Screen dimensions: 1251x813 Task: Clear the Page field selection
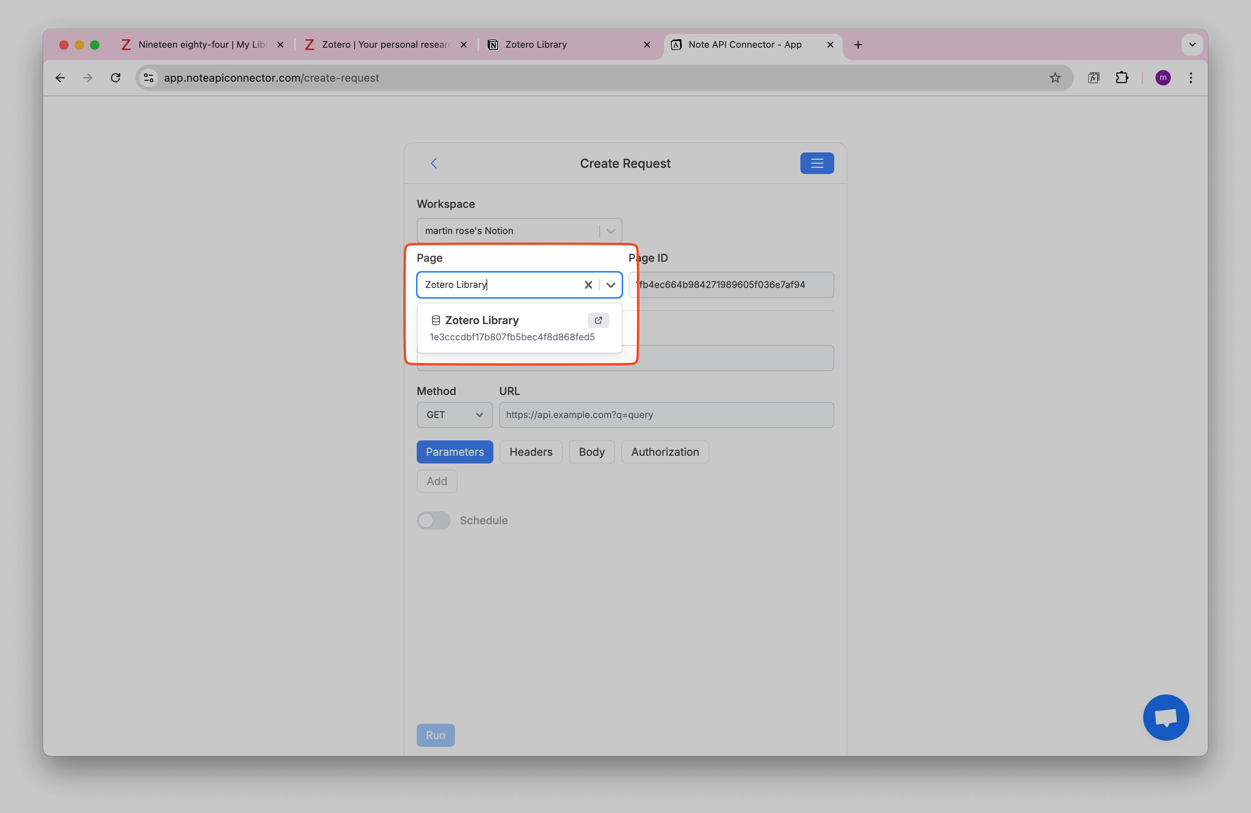click(588, 284)
